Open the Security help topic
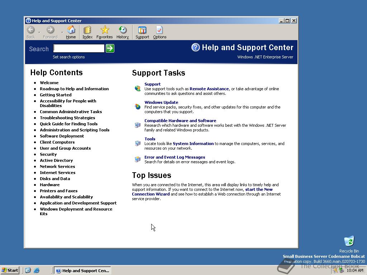367x275 pixels. (x=48, y=154)
